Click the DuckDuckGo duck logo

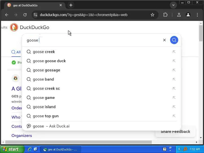[x=14, y=27]
